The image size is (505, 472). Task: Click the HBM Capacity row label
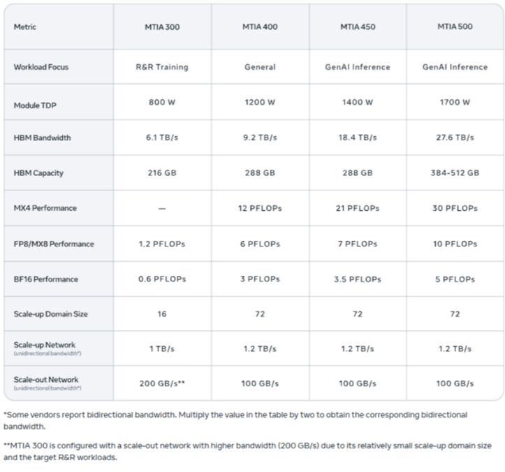click(38, 173)
